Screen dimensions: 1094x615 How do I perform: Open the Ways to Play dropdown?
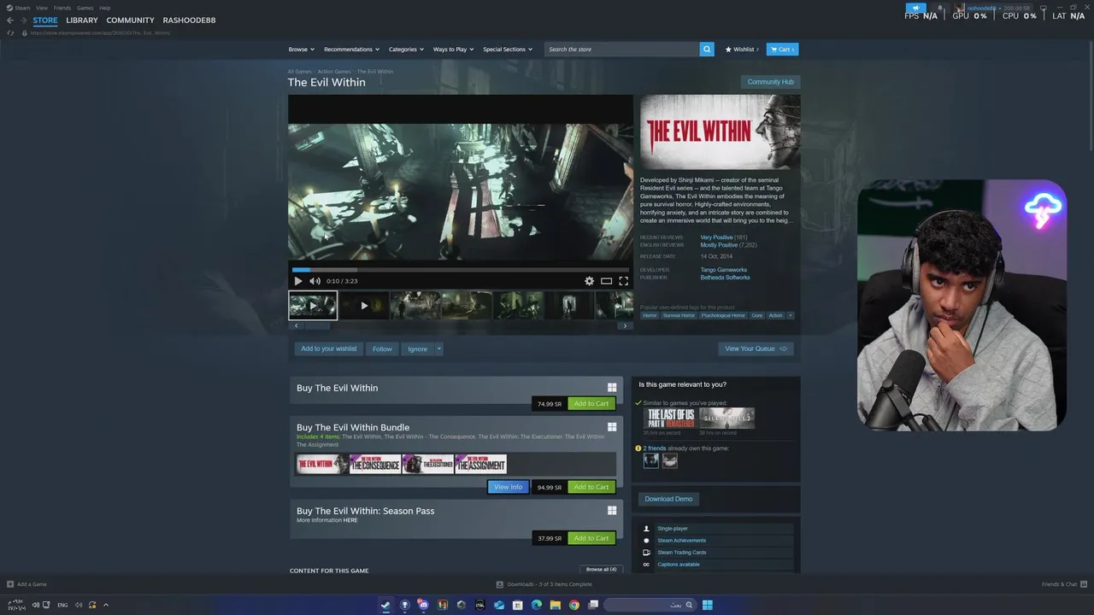point(453,50)
